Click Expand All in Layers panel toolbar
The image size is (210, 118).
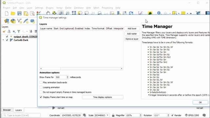pyautogui.click(x=31, y=31)
